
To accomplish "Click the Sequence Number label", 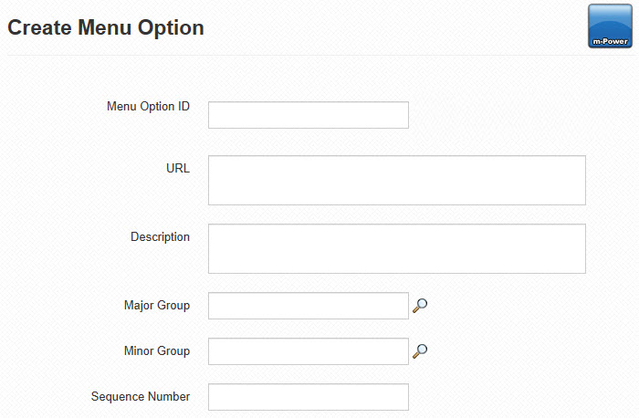I will [x=141, y=397].
